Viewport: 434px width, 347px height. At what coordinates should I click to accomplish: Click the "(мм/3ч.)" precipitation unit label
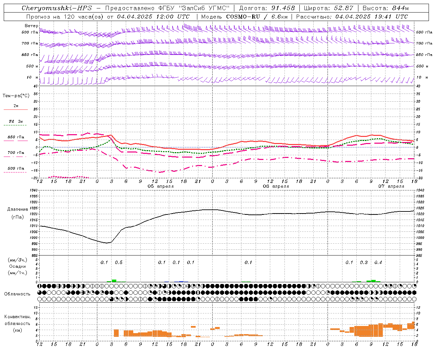pos(17,260)
